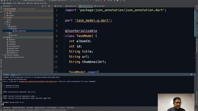Open the Dart Analysis tool window
This screenshot has width=198, height=111.
pyautogui.click(x=40, y=108)
